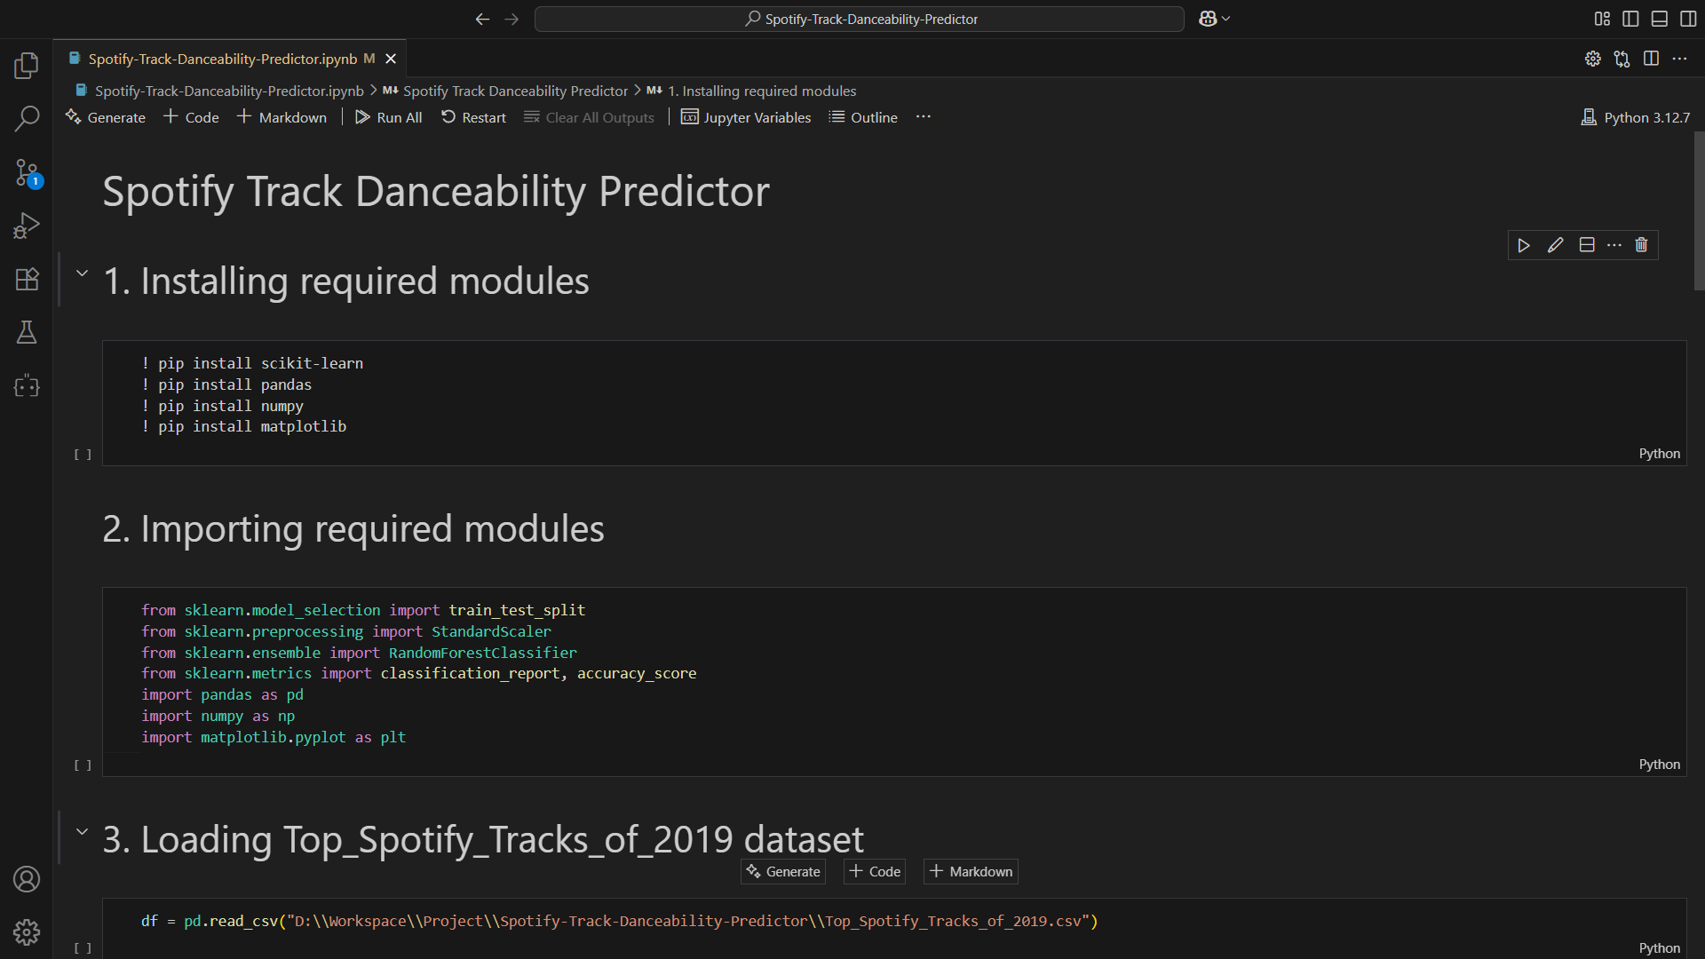Run the markdown cell using the play icon

1523,245
